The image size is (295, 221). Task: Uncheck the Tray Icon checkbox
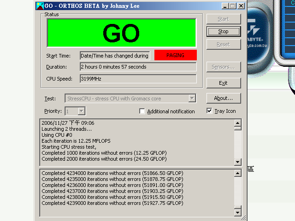209,111
